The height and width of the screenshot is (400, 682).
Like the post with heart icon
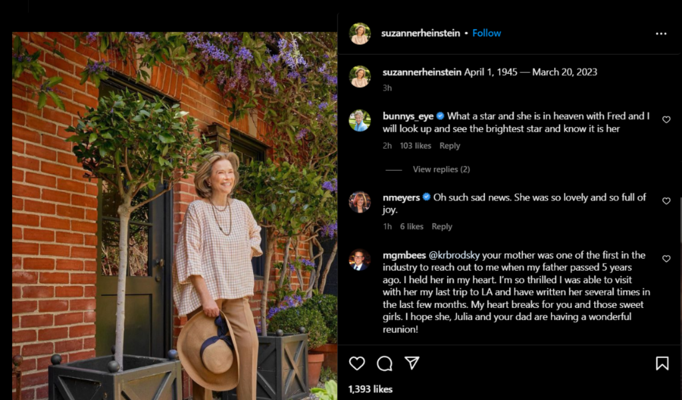(357, 363)
